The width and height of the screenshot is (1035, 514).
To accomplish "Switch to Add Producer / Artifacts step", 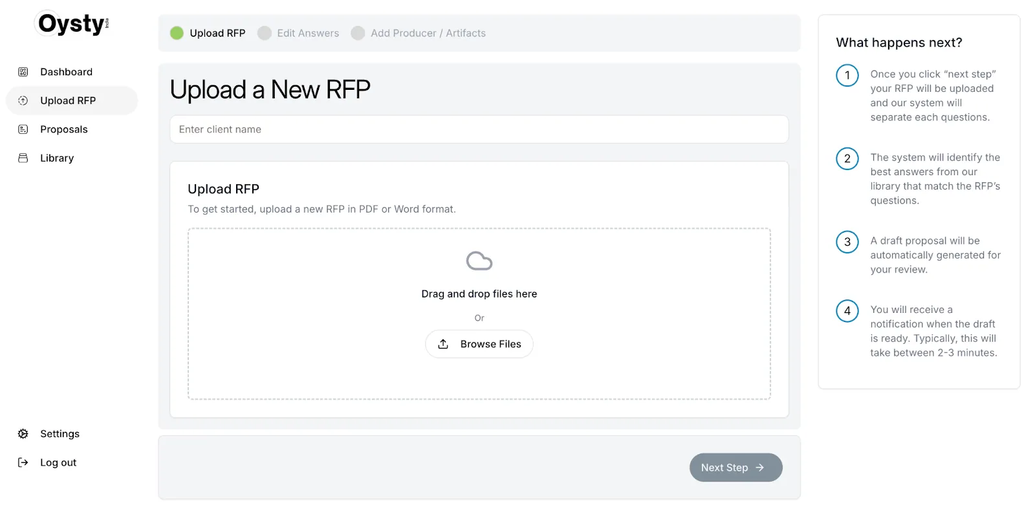I will pos(419,33).
